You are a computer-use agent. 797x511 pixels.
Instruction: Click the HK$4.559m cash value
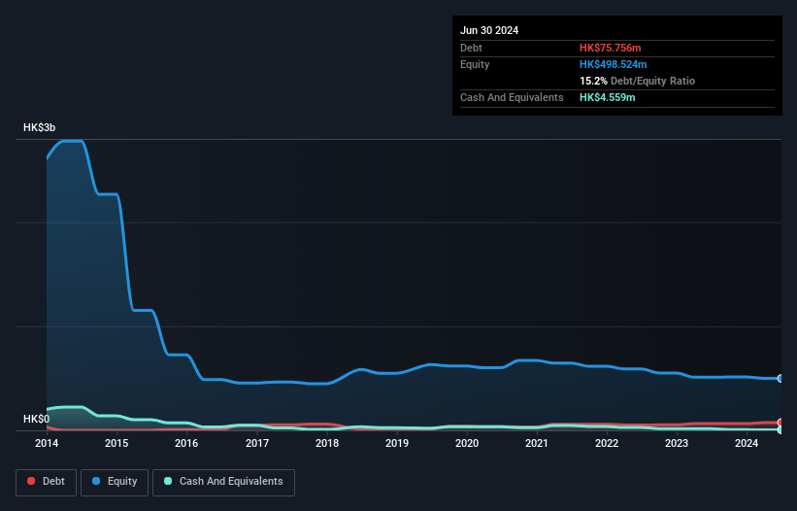[607, 97]
